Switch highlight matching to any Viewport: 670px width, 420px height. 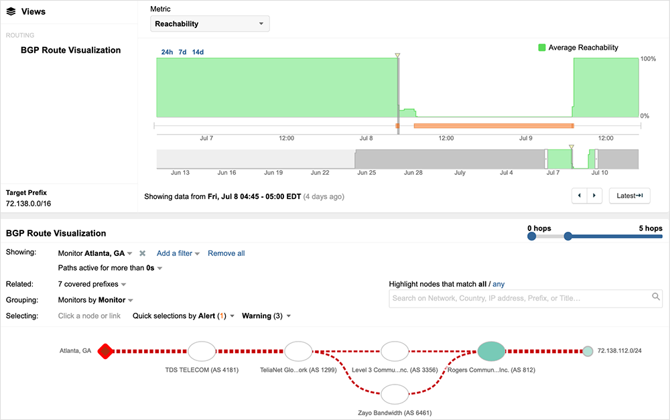point(498,284)
